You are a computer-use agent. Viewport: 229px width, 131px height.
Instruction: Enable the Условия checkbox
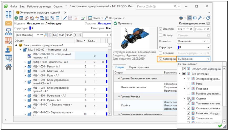point(160,53)
